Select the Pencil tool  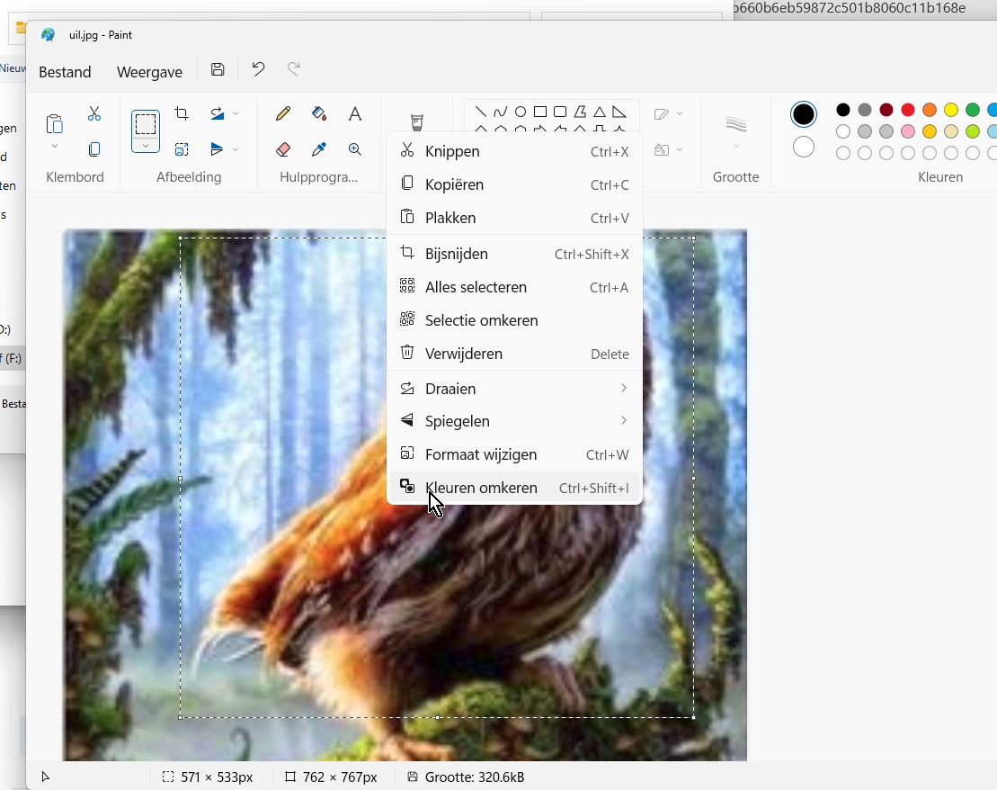[283, 113]
